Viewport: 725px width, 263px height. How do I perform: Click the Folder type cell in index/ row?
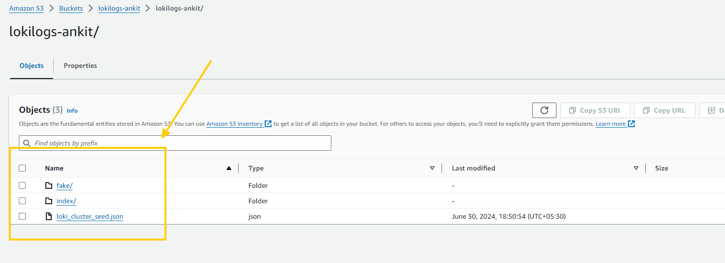[258, 201]
